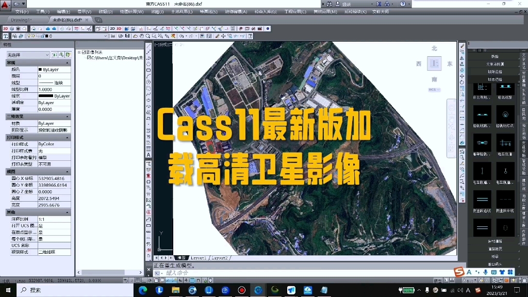Click the quick select icon in properties panel
528x297 pixels.
pos(68,55)
